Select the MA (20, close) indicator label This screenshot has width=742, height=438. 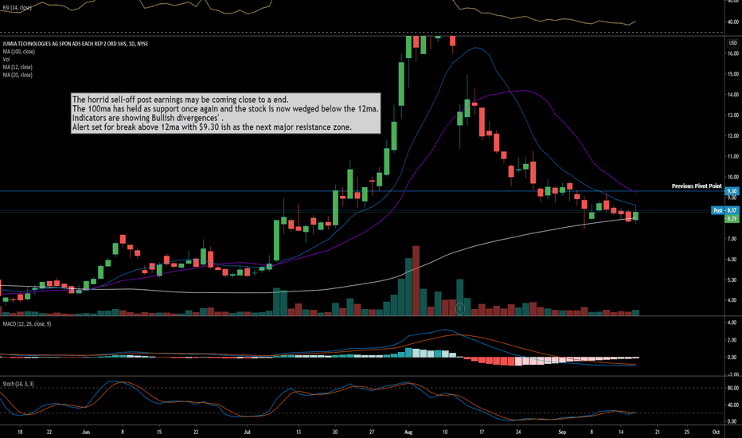point(18,75)
